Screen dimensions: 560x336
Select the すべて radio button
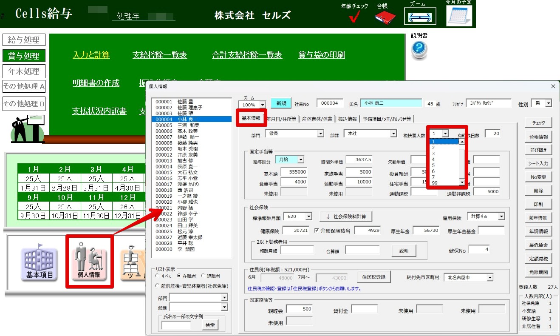(158, 276)
